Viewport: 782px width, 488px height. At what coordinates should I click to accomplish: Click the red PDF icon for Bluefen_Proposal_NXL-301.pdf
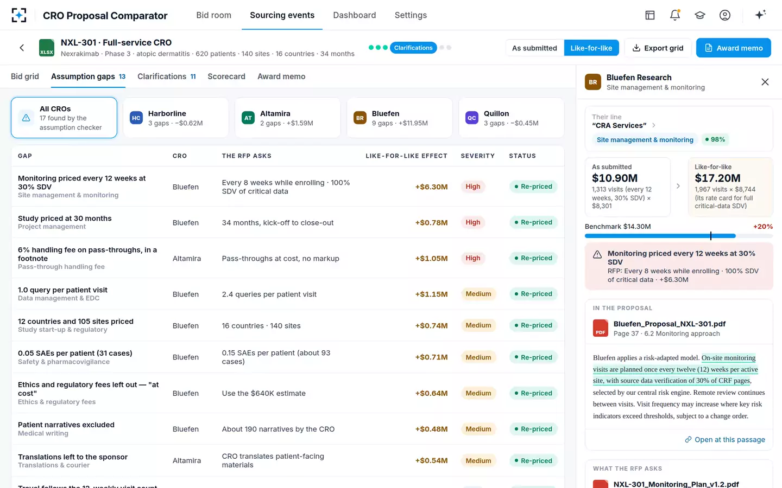(x=601, y=328)
